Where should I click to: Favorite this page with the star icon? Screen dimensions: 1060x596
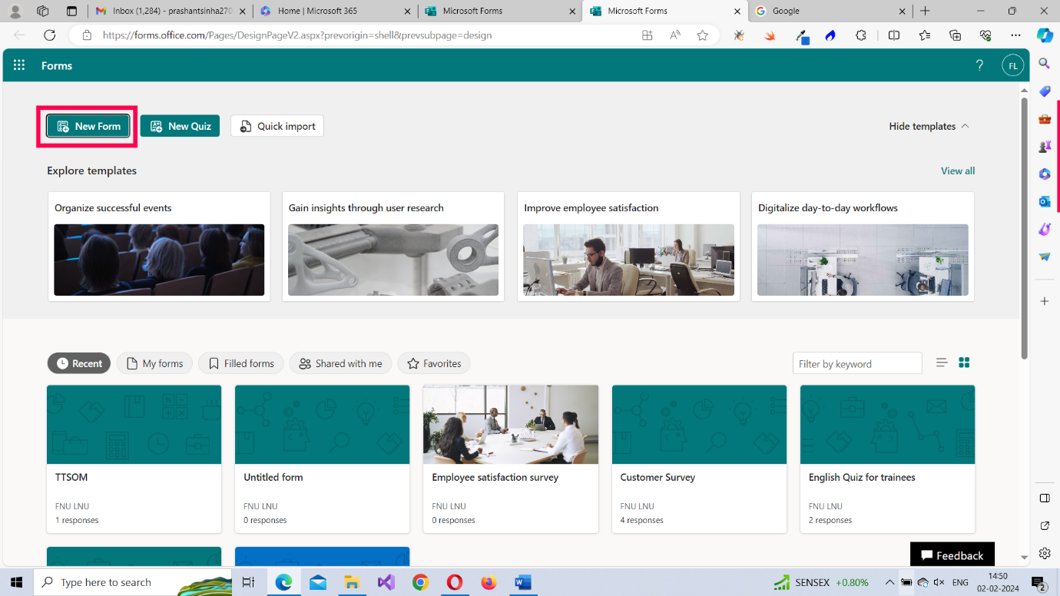tap(702, 35)
